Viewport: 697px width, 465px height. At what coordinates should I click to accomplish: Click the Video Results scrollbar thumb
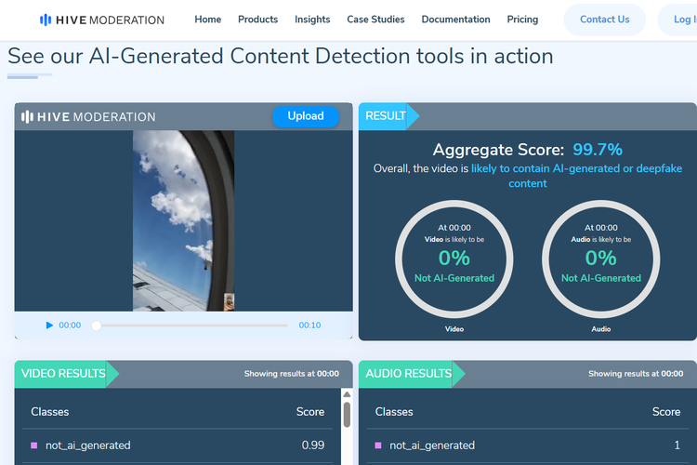click(347, 415)
